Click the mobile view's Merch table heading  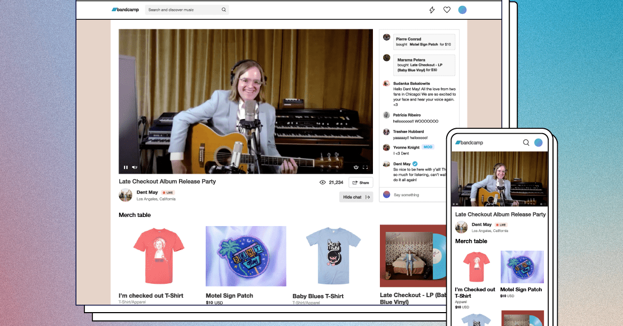click(471, 242)
